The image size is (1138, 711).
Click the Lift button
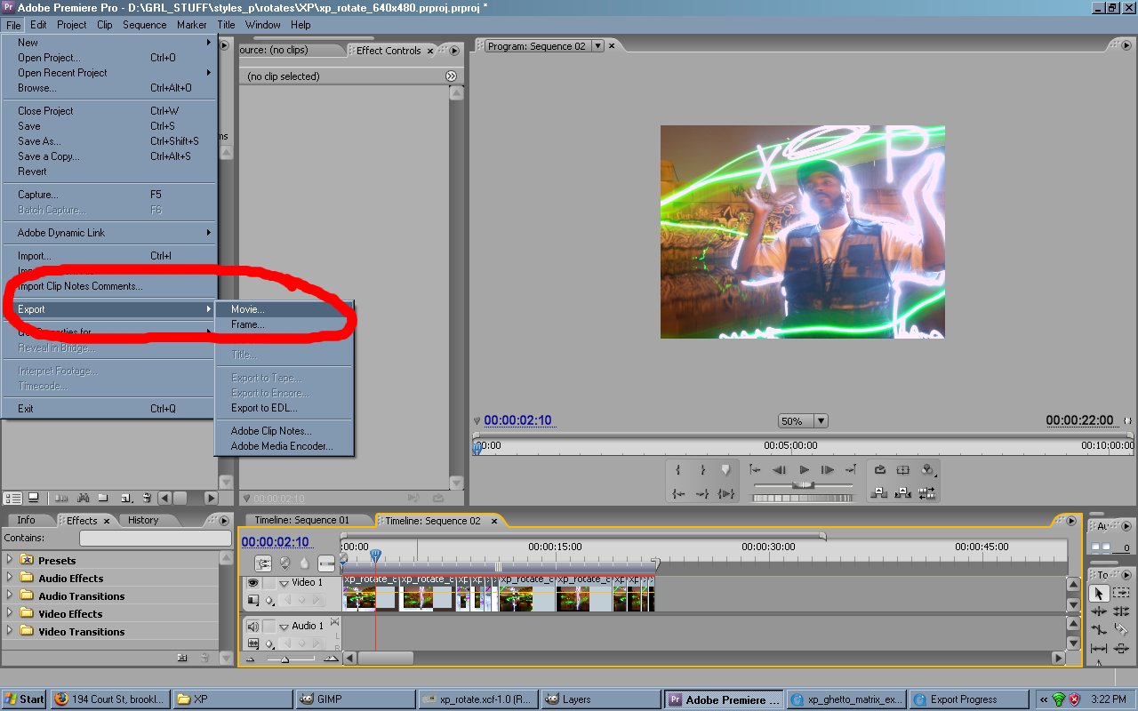tap(879, 493)
